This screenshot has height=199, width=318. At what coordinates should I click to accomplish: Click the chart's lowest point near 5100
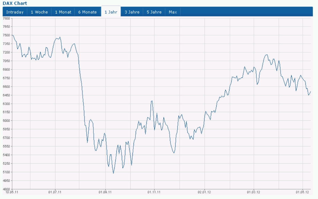click(113, 173)
